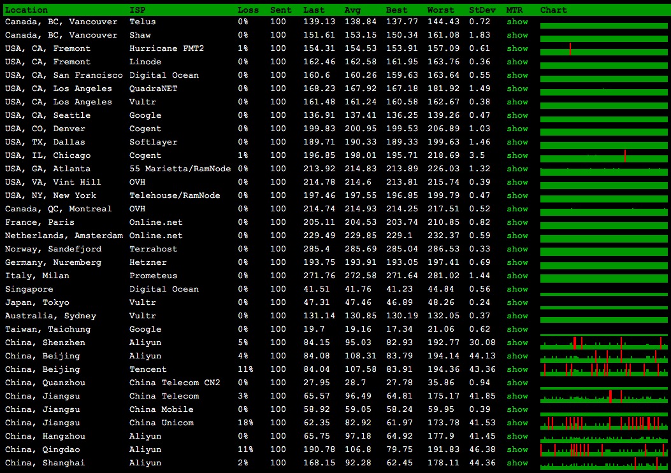
Task: Click show link for Seattle Google row
Action: 517,115
